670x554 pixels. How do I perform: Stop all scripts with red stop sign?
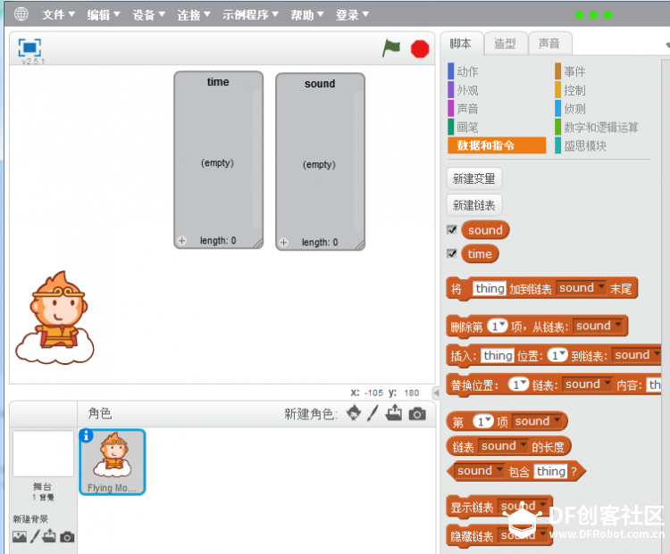click(420, 49)
